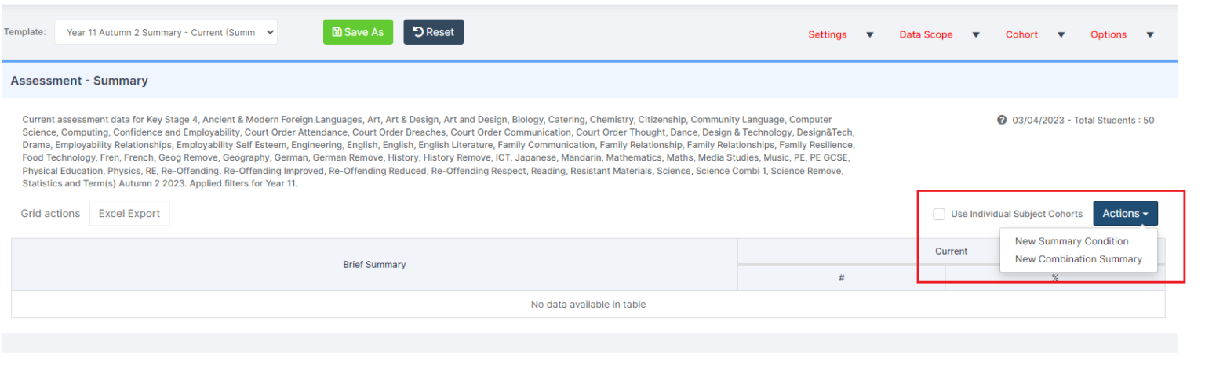Open the Data Scope section label
Viewport: 1205px width, 365px height.
pos(926,34)
